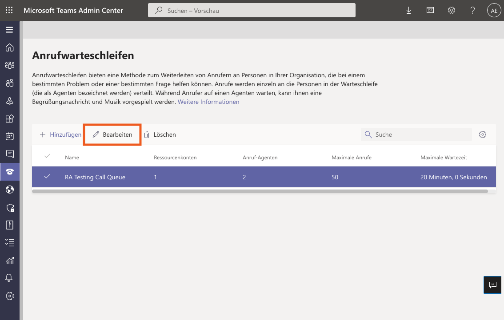Open the Notifications bell icon in sidebar
The height and width of the screenshot is (320, 504).
9,278
